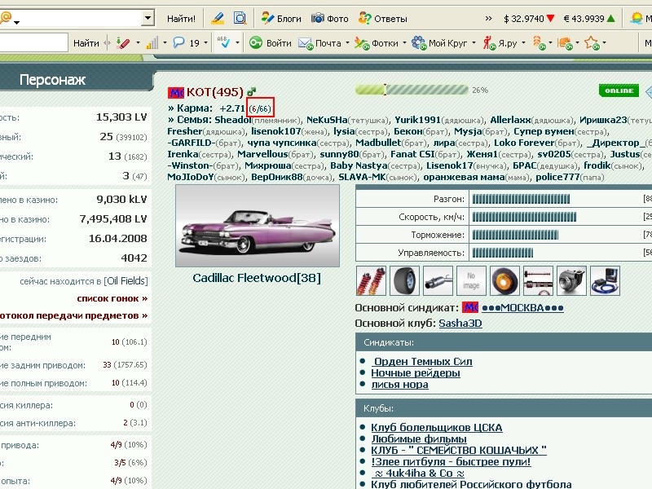Viewport: 652px width, 489px height.
Task: Click the lower Найти button
Action: [86, 43]
